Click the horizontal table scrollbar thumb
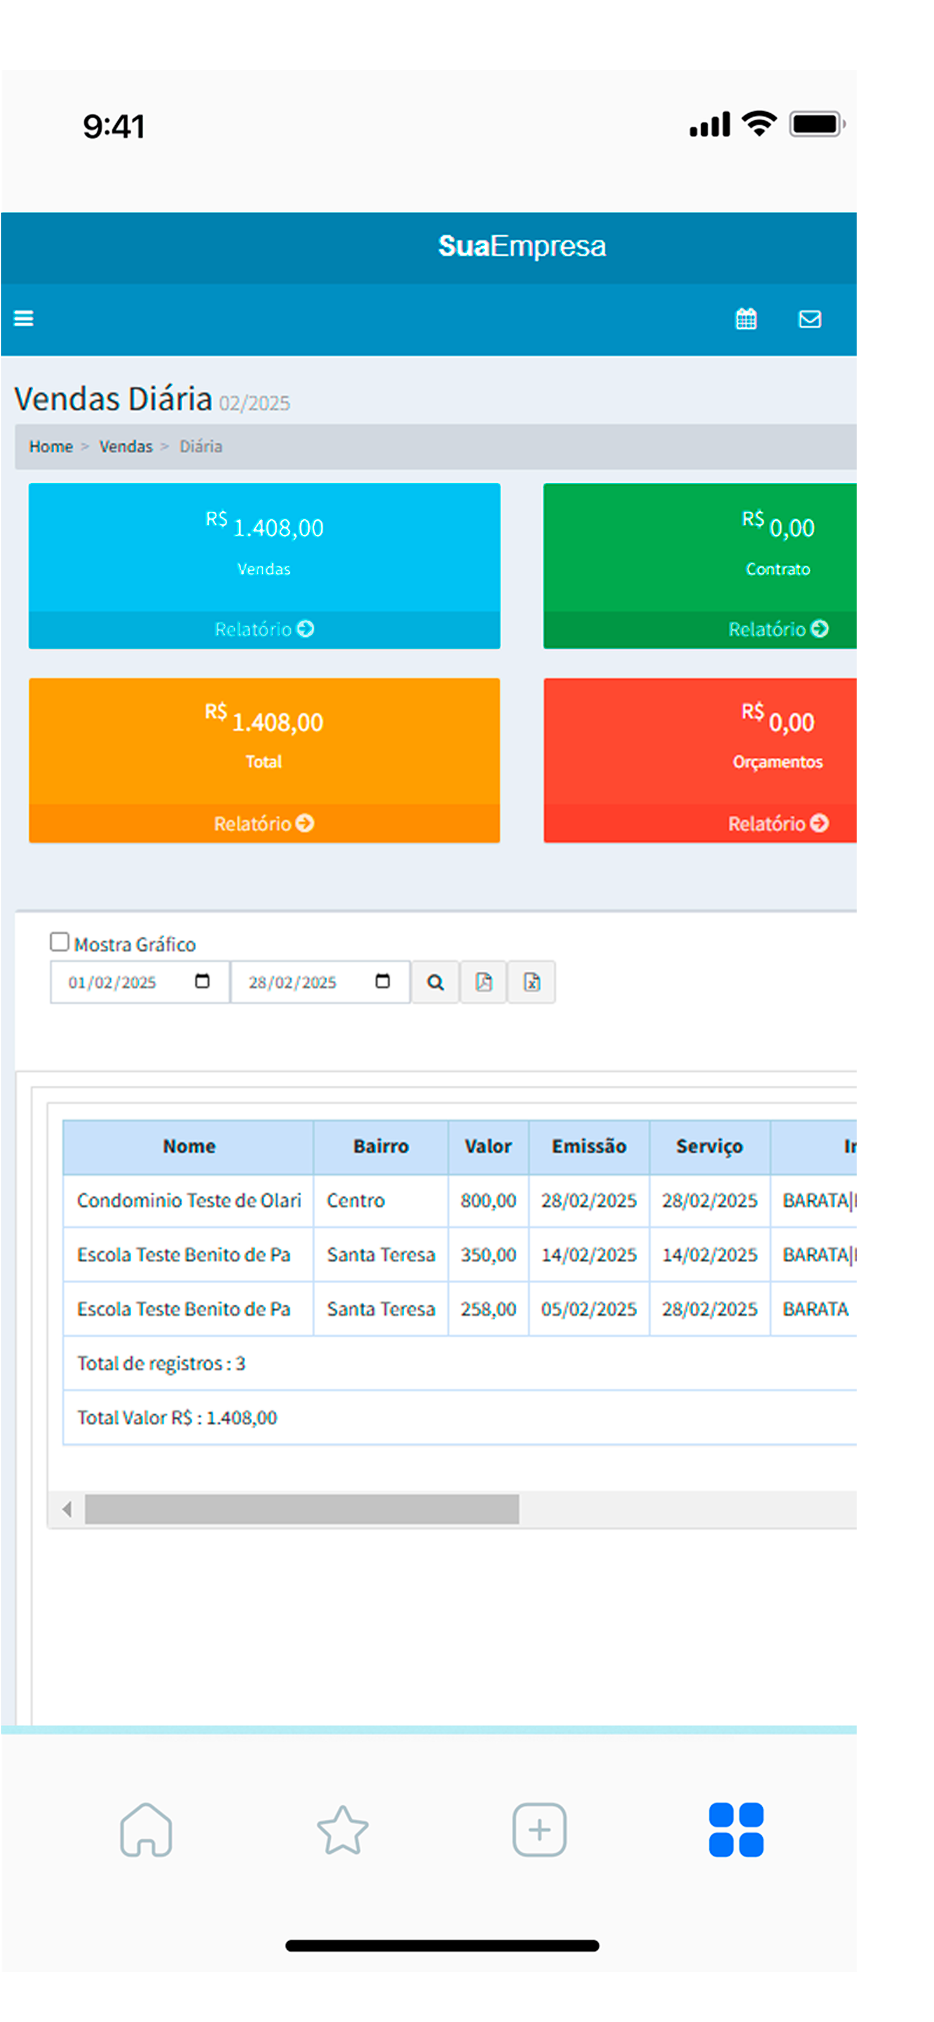The image size is (934, 2022). [x=301, y=1508]
